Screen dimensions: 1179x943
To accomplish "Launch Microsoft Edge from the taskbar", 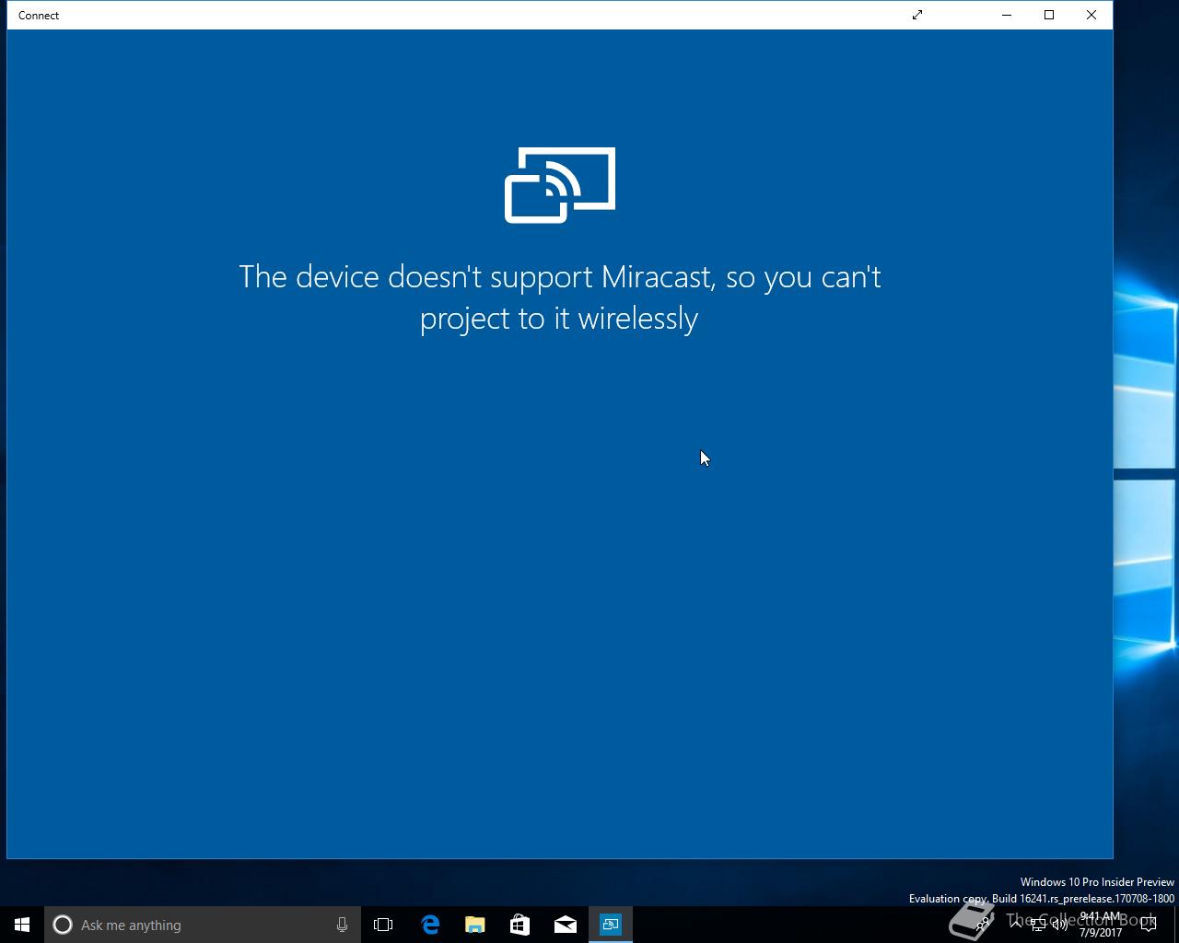I will (x=430, y=925).
